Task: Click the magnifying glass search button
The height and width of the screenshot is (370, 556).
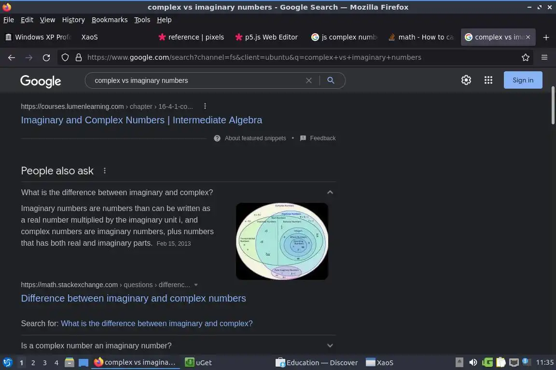Action: (x=331, y=80)
